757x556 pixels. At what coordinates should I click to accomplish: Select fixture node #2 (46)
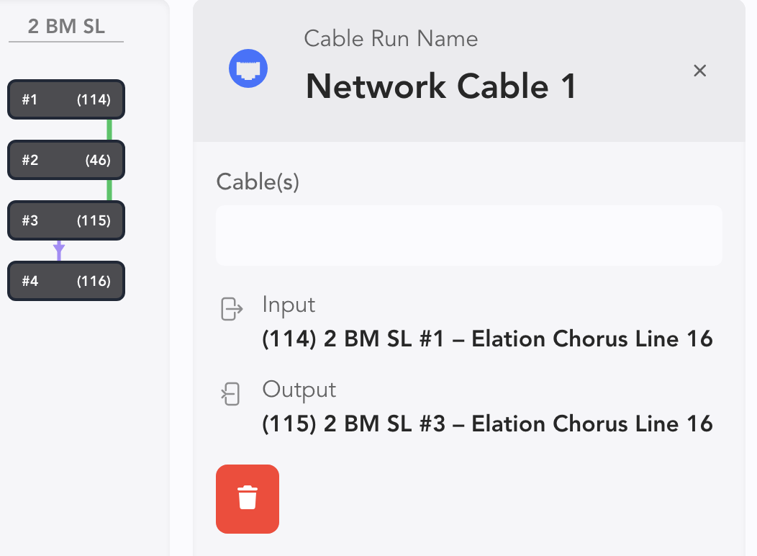(x=66, y=160)
